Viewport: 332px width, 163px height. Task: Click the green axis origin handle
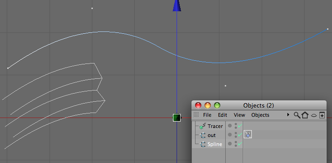(x=177, y=118)
